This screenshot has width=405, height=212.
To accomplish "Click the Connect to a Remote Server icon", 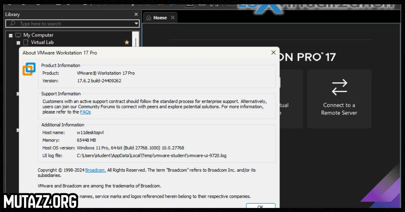I will click(339, 87).
